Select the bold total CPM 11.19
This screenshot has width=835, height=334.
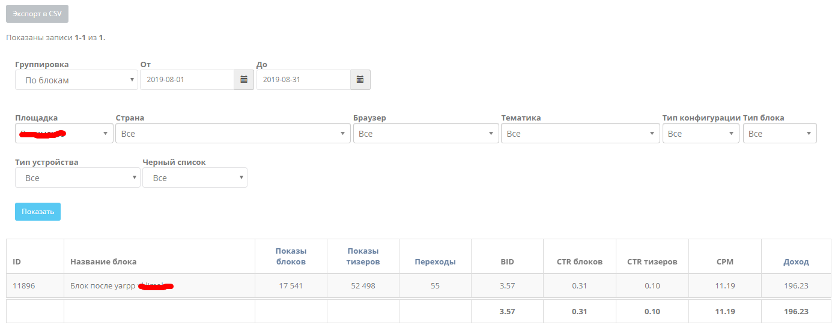coord(725,311)
